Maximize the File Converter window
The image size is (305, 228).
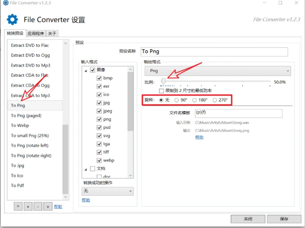click(280, 3)
